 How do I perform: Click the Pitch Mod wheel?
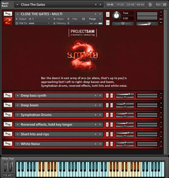(x=6, y=166)
